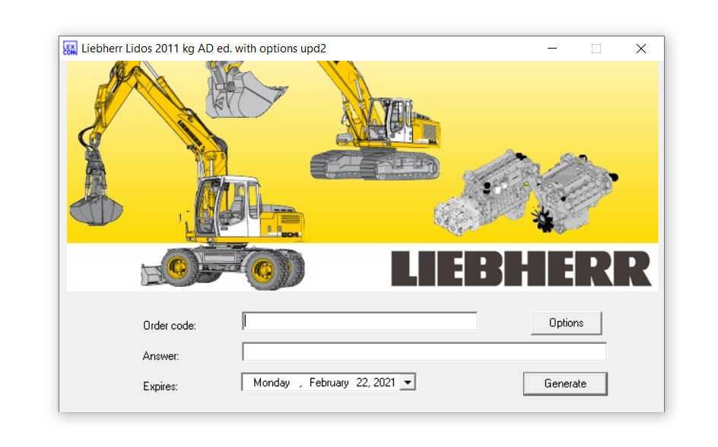Image resolution: width=718 pixels, height=447 pixels.
Task: Select weekday 'Monday' in the Expires field
Action: (272, 382)
